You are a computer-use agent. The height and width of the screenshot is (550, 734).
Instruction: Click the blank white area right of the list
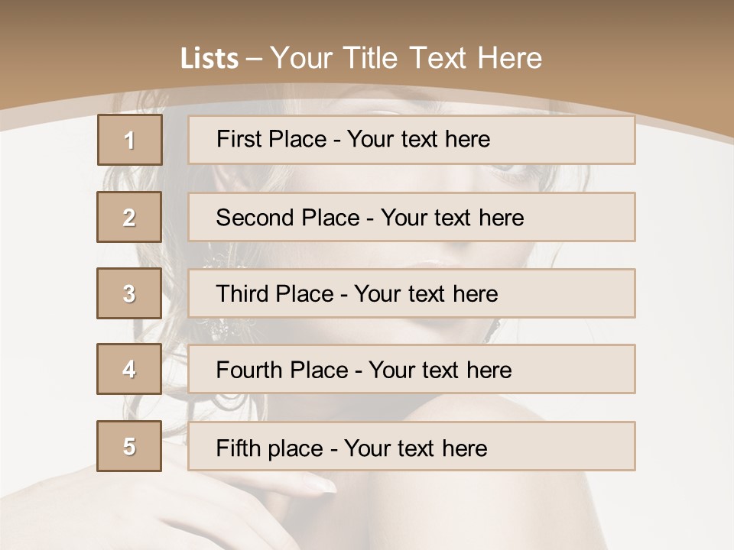[x=684, y=306]
